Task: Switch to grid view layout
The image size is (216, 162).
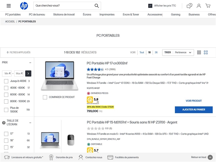Action: (206, 52)
